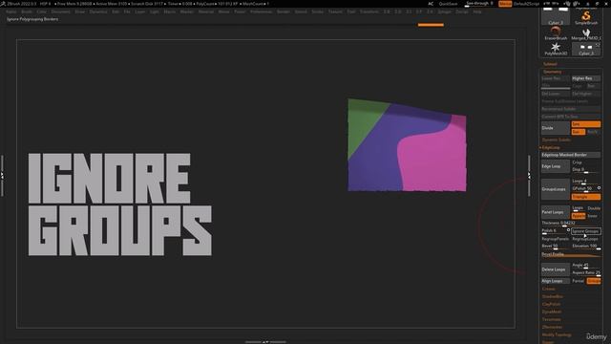
Task: Select the PolyMesh3D star tool
Action: [x=556, y=49]
